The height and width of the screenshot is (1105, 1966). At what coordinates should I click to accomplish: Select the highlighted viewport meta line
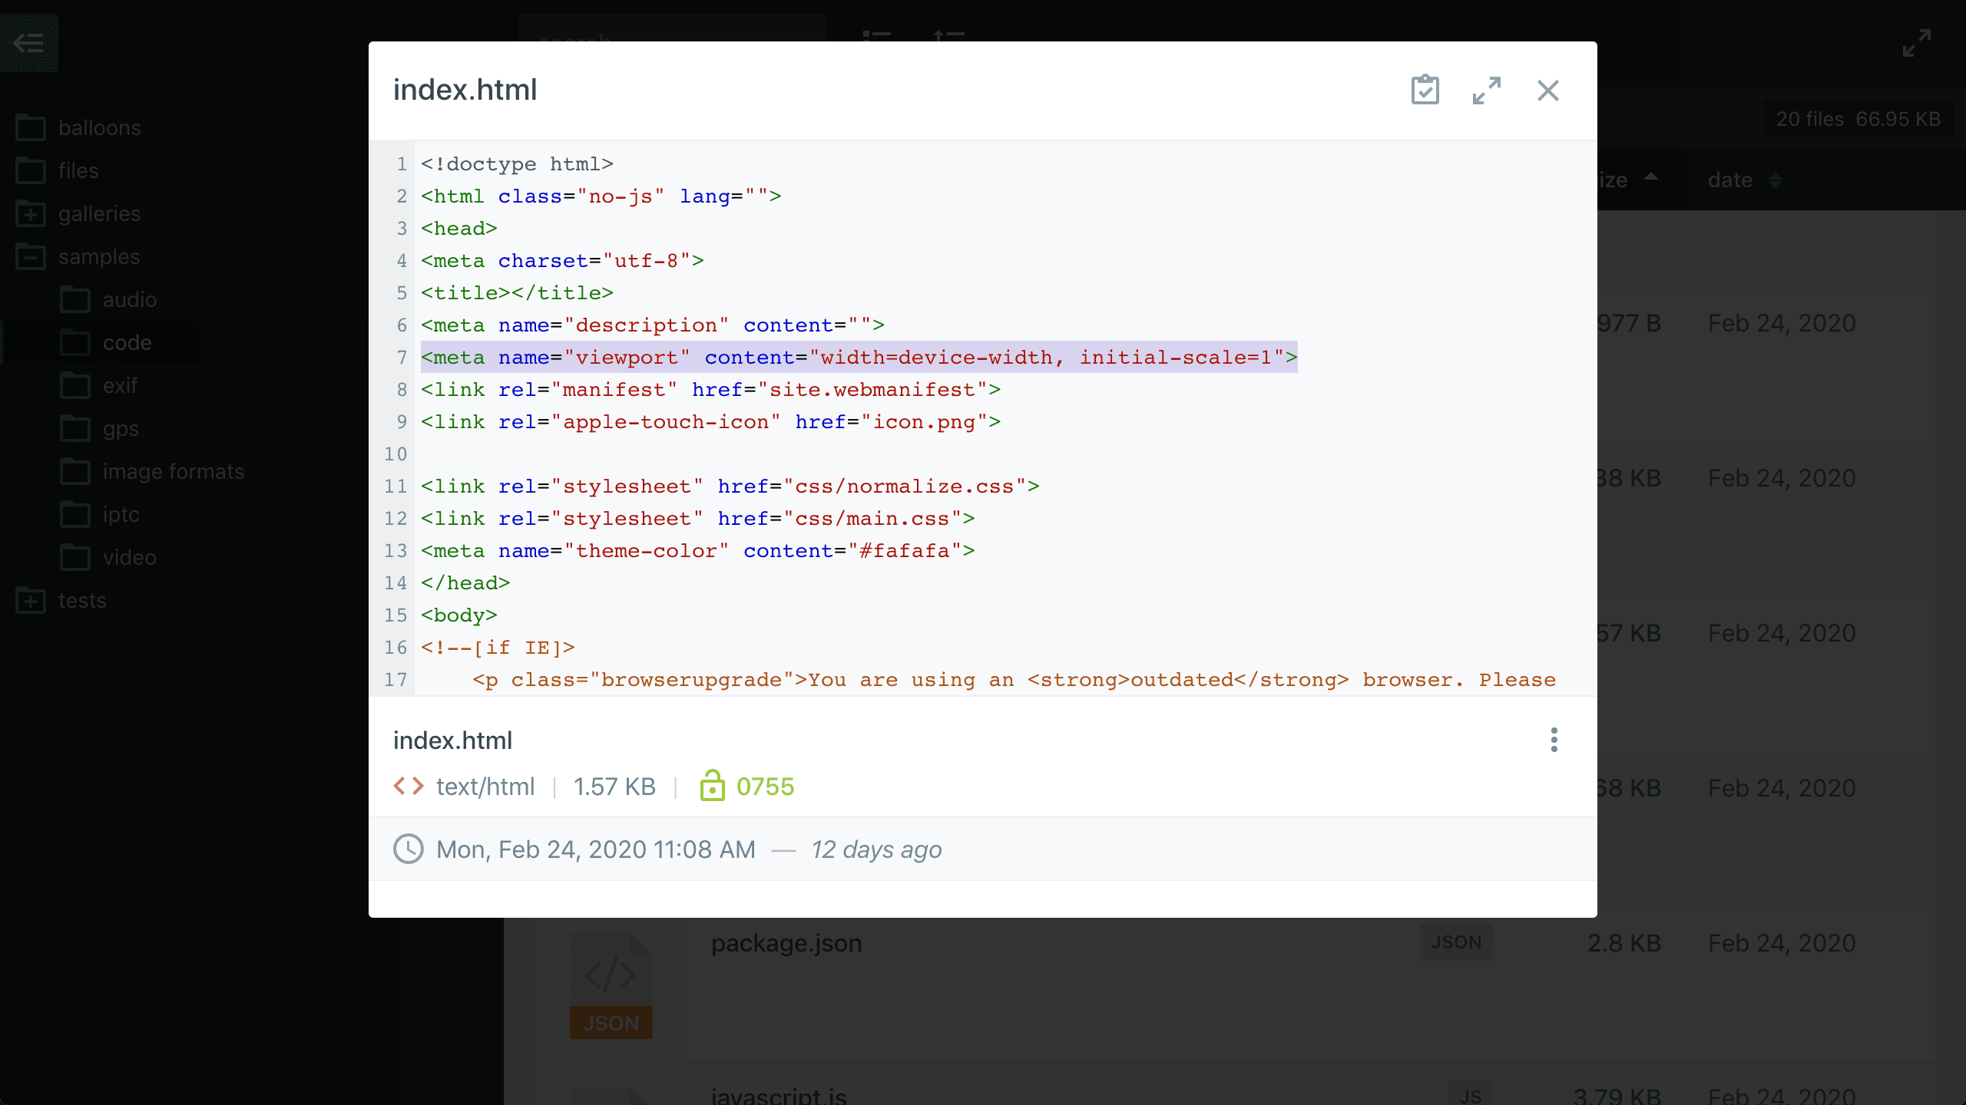coord(858,357)
